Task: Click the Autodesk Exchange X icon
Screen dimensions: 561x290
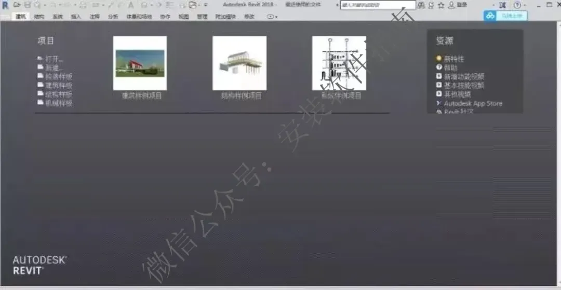Action: (x=503, y=5)
